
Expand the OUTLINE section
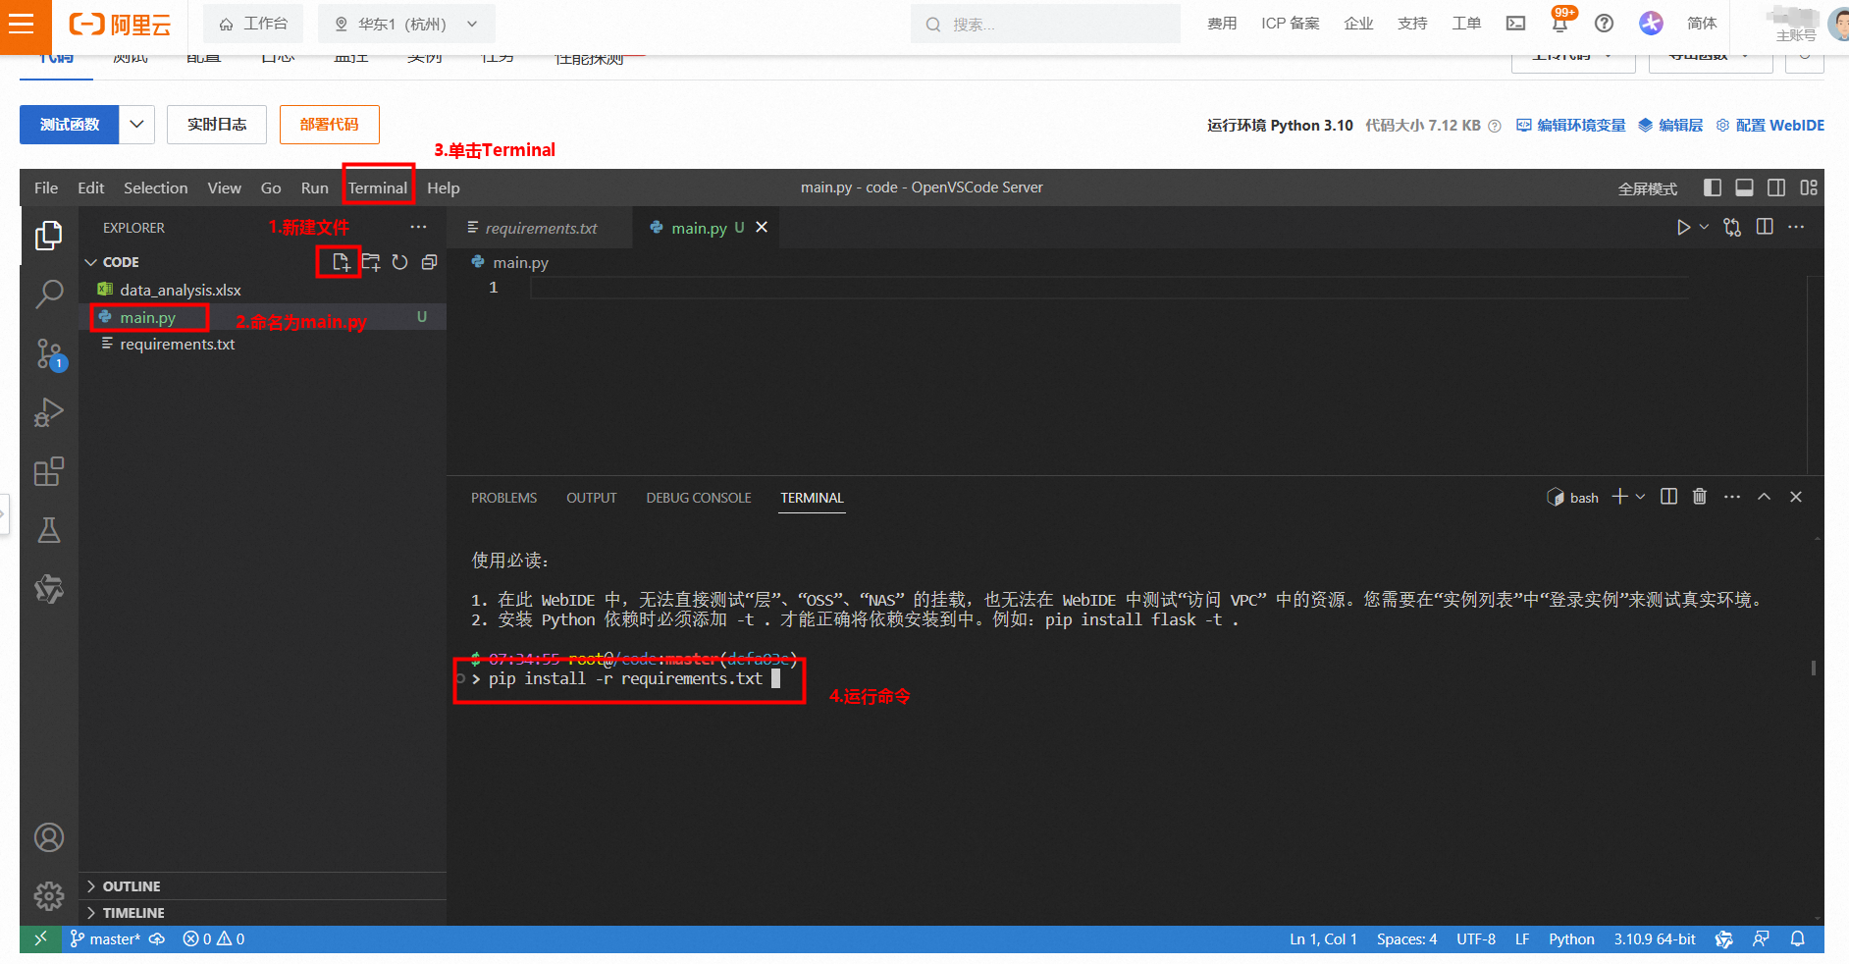point(132,886)
